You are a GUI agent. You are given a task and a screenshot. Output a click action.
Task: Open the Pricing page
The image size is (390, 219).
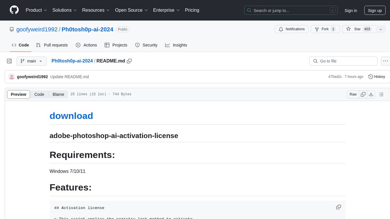[192, 10]
